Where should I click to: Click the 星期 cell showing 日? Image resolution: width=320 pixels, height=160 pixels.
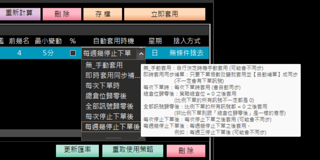click(x=155, y=53)
